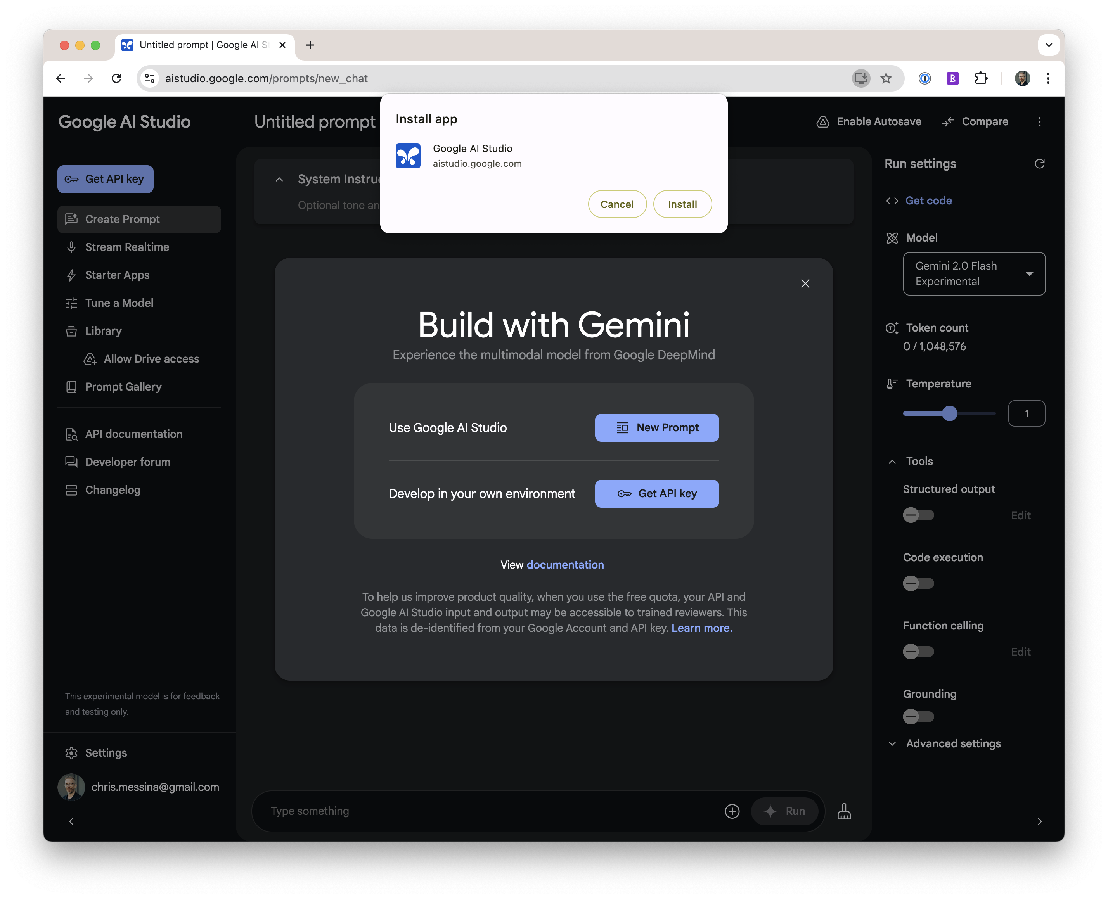Adjust the Temperature slider handle
1108x899 pixels.
coord(949,413)
